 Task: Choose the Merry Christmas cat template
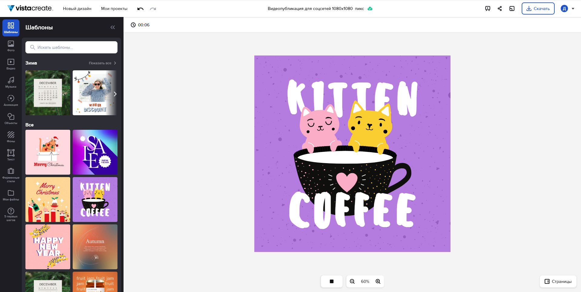(48, 152)
